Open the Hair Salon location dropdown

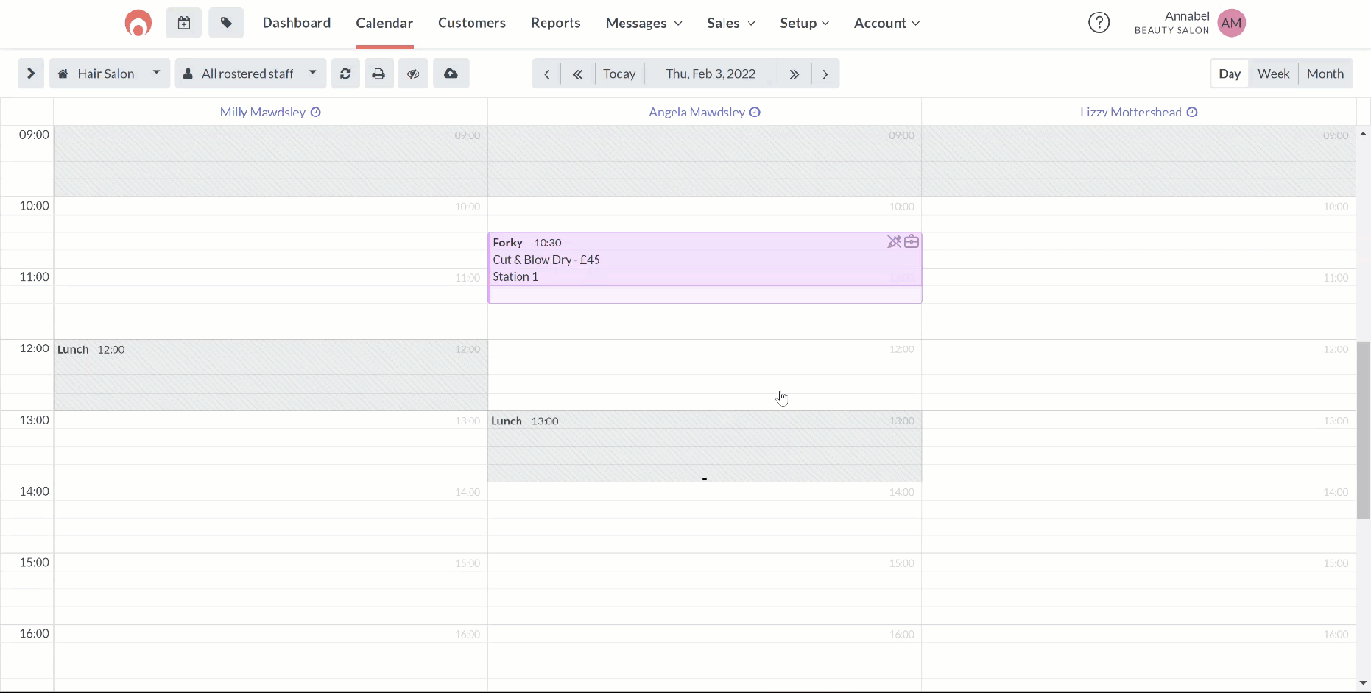click(x=110, y=73)
